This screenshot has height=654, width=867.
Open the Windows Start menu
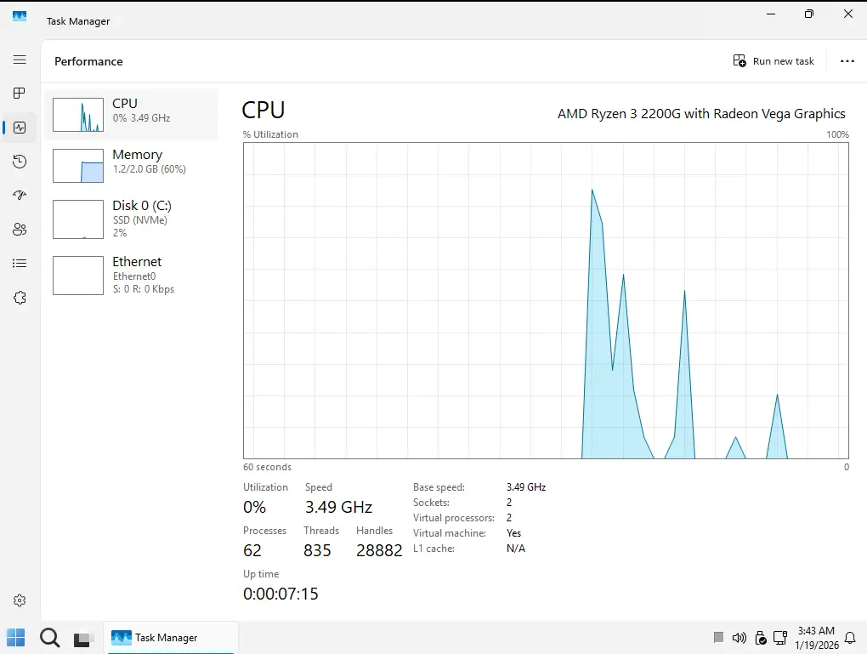tap(16, 637)
